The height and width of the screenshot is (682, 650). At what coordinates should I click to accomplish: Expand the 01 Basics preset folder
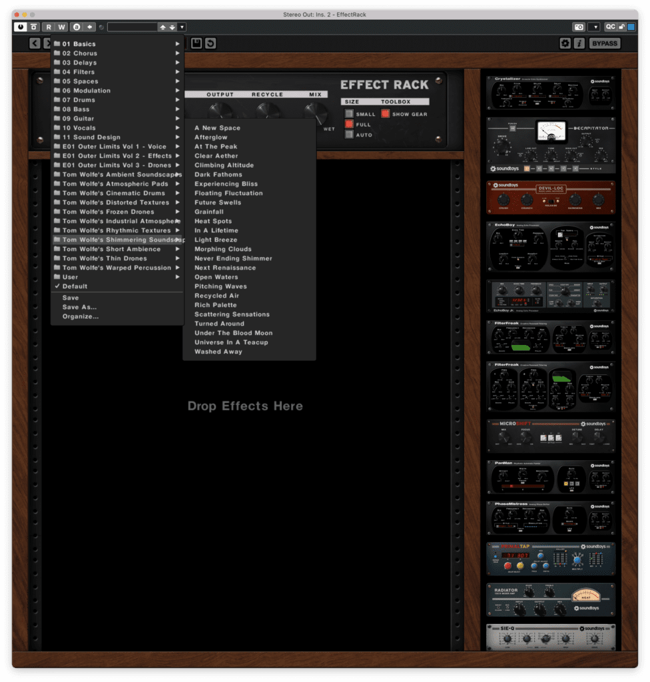pos(117,44)
